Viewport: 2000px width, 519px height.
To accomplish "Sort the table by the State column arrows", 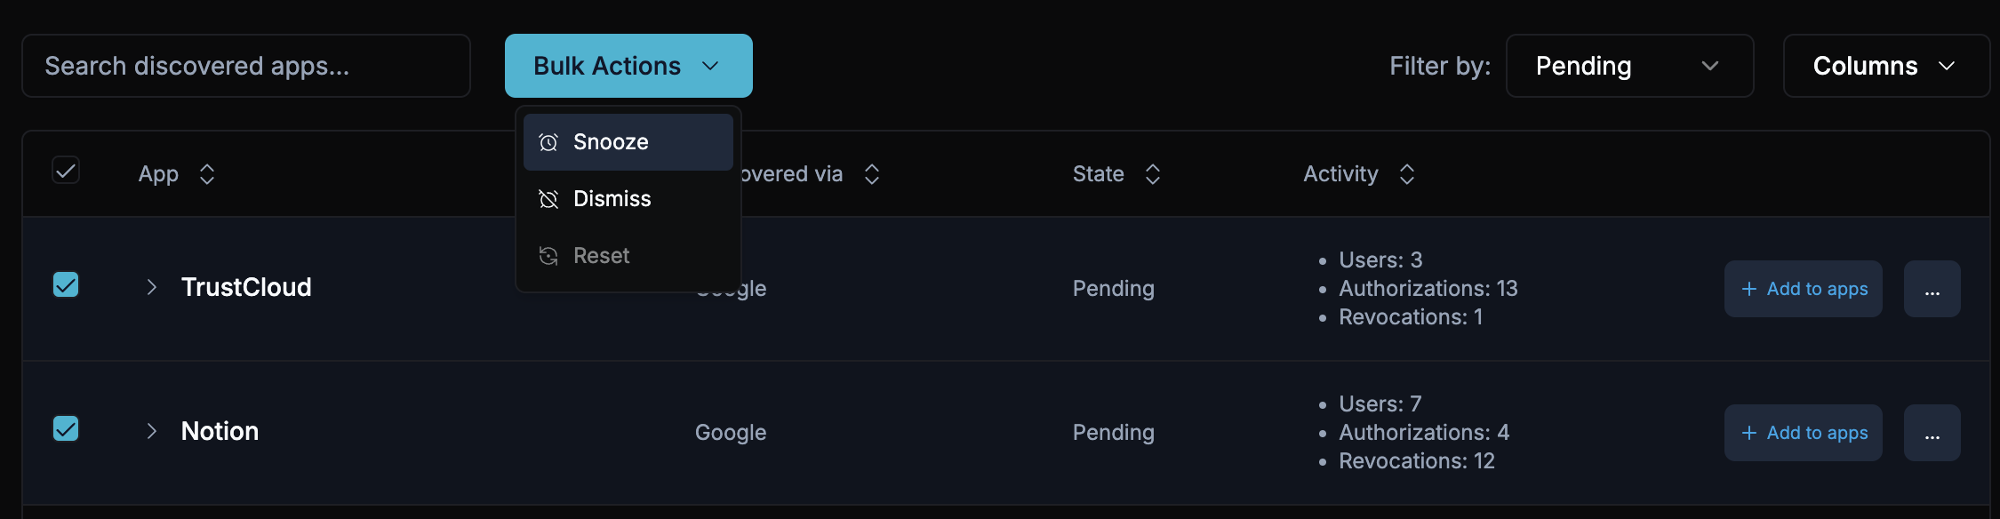I will pos(1153,173).
